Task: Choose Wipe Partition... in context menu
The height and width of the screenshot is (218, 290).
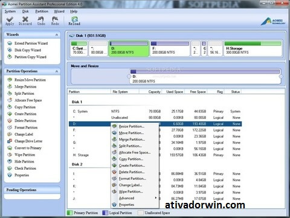Action: 135,191
